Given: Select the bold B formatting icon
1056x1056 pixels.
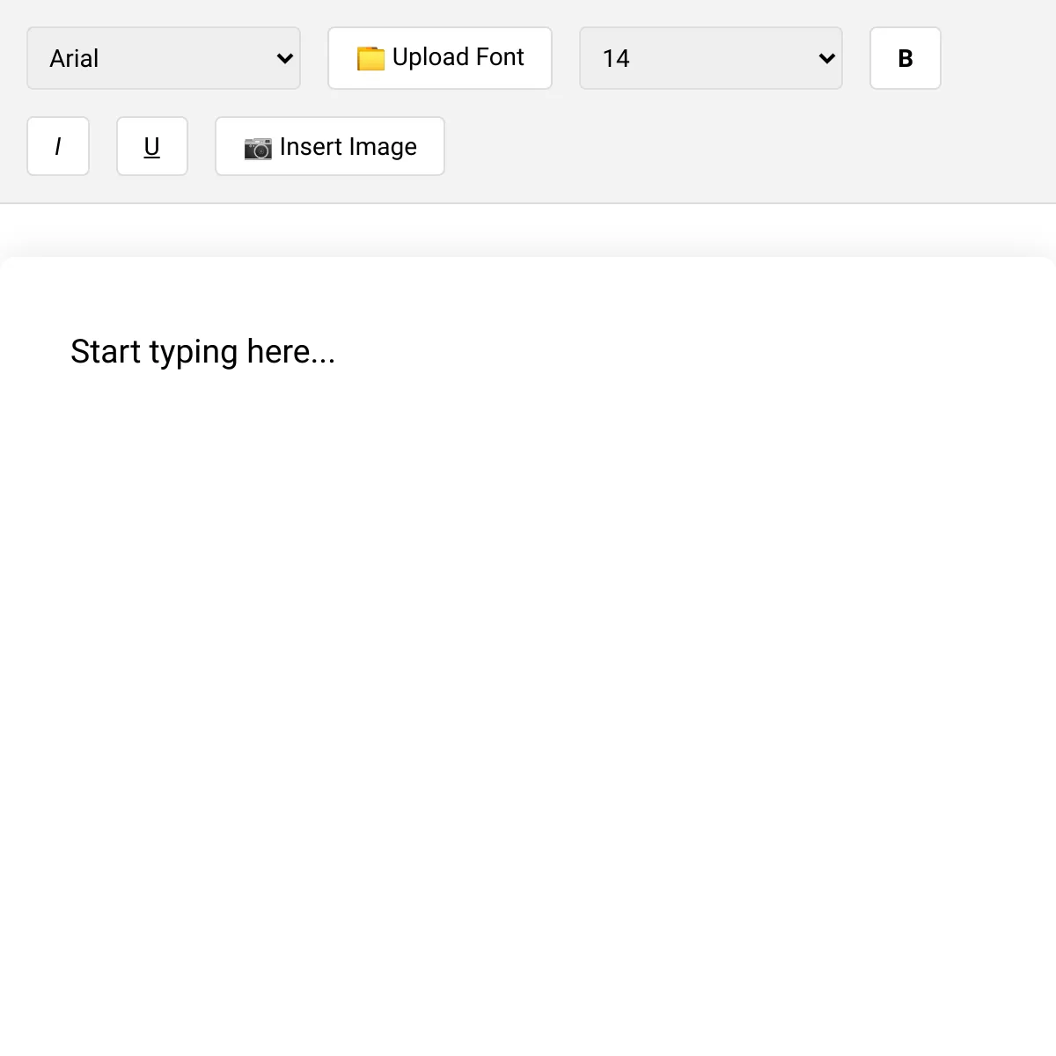Looking at the screenshot, I should (905, 58).
